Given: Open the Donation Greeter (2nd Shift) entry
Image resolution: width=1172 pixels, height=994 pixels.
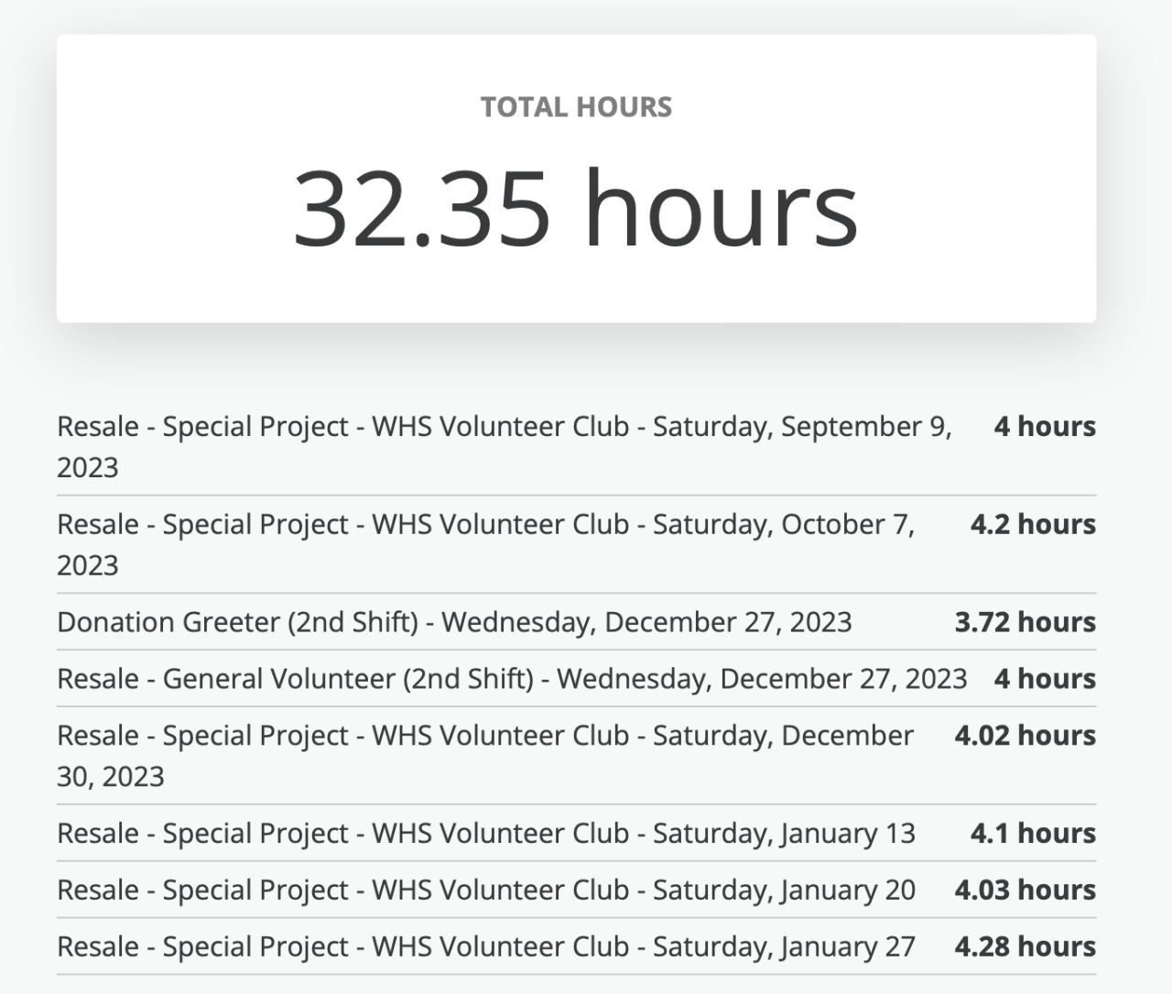Looking at the screenshot, I should coord(454,622).
